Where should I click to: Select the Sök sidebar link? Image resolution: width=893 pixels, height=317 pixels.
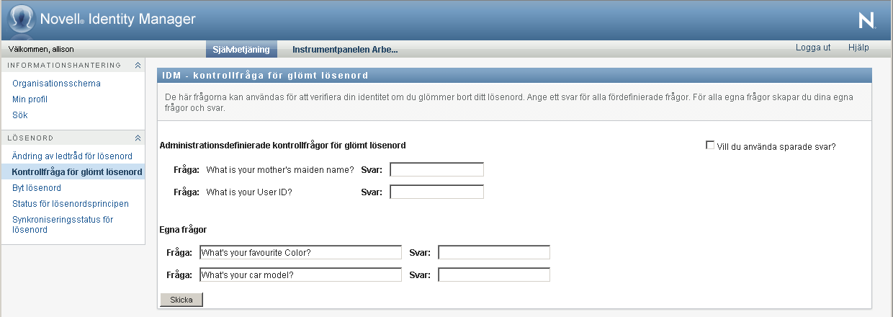tap(20, 115)
